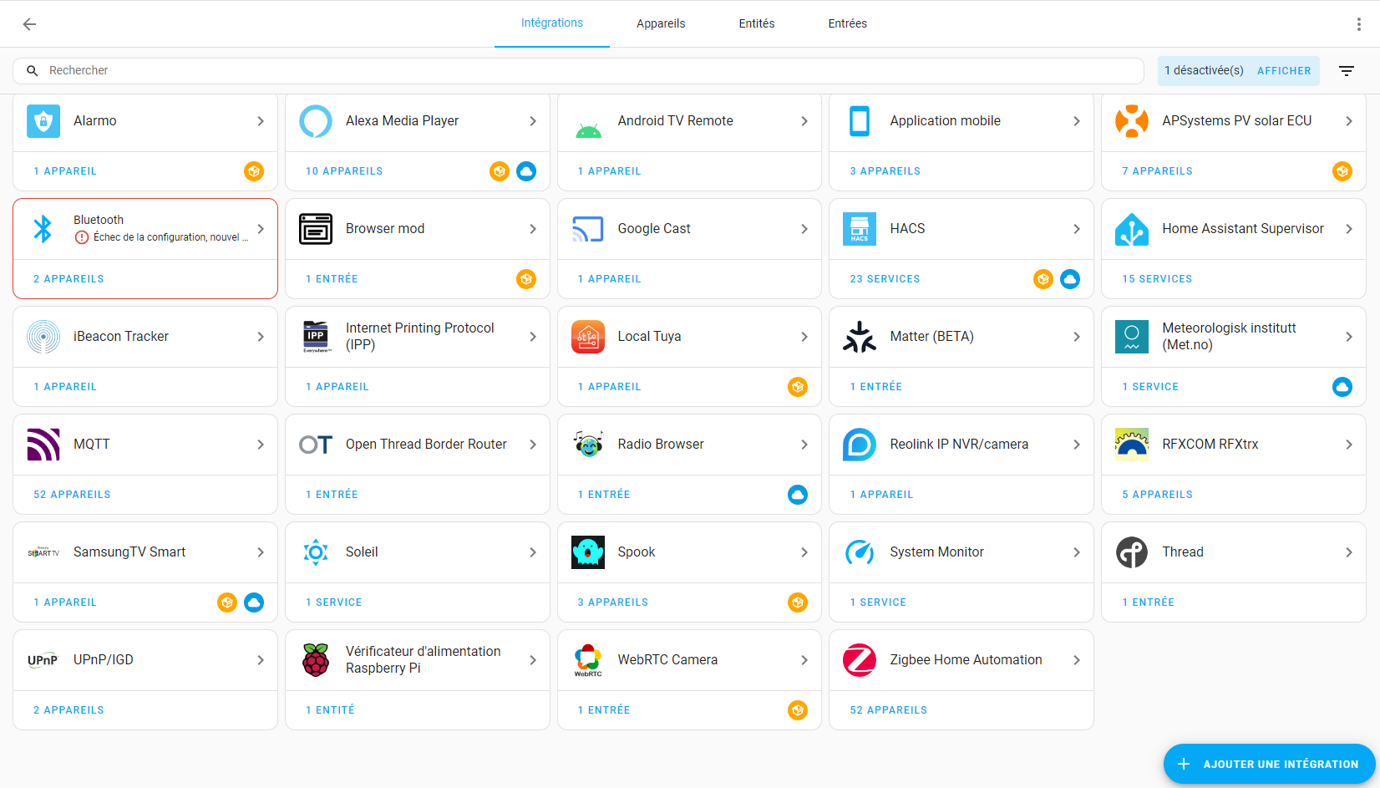Click the Application mobile phone icon
Image resolution: width=1380 pixels, height=788 pixels.
click(860, 121)
